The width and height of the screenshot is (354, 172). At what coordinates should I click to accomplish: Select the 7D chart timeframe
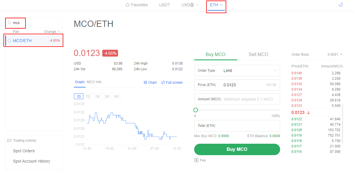pos(88,96)
